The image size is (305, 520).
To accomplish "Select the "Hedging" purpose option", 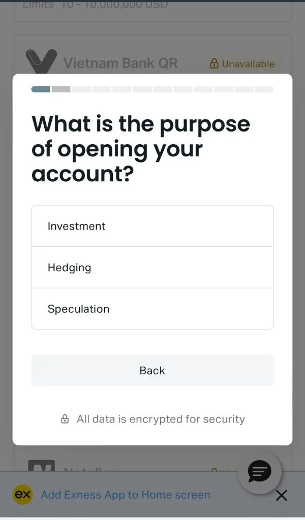I will pos(152,268).
